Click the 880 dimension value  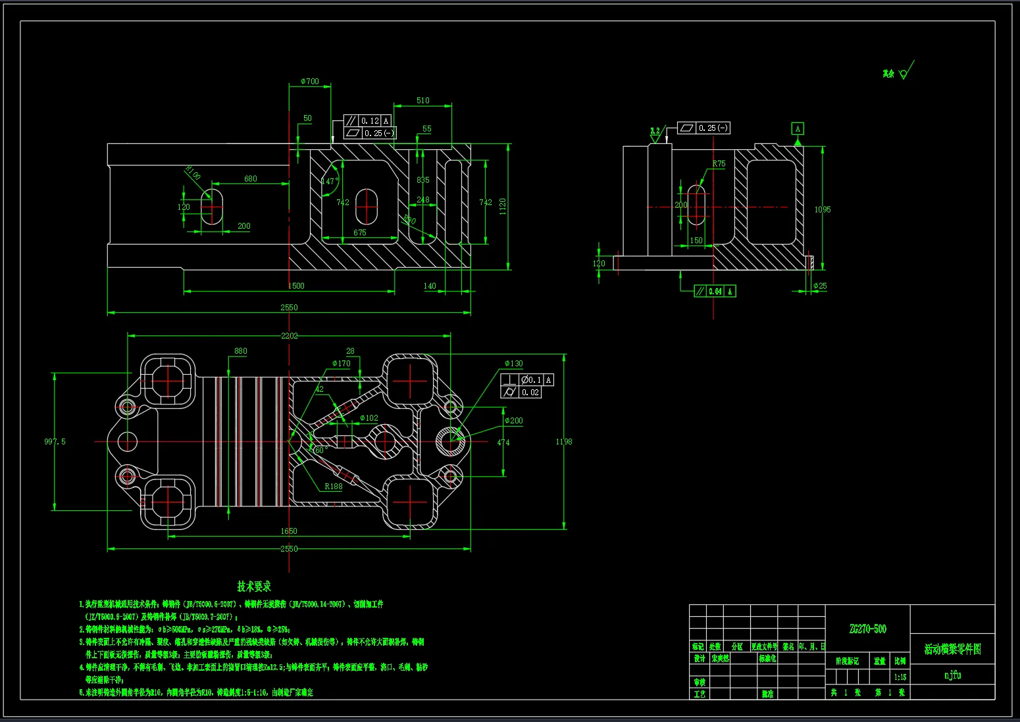pyautogui.click(x=241, y=351)
